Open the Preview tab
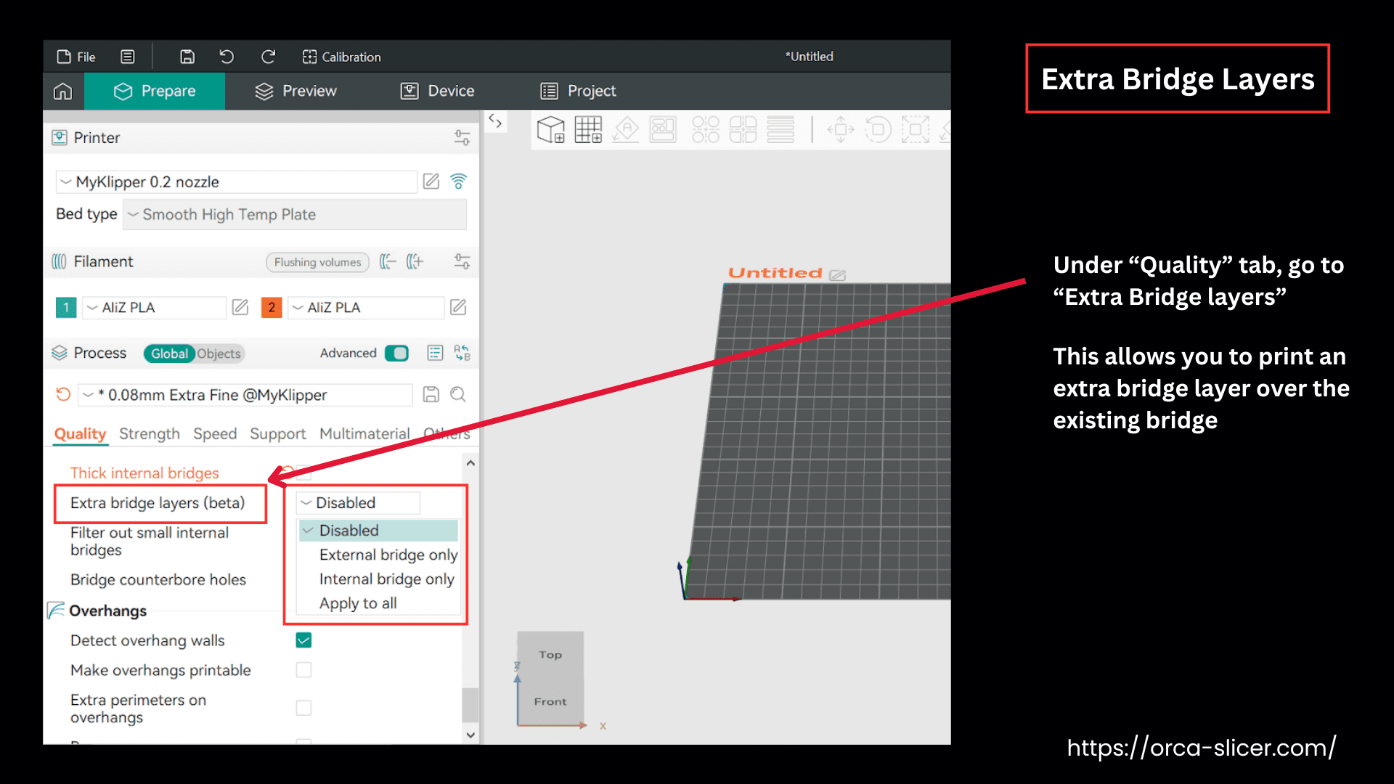Viewport: 1394px width, 784px height. pyautogui.click(x=296, y=91)
